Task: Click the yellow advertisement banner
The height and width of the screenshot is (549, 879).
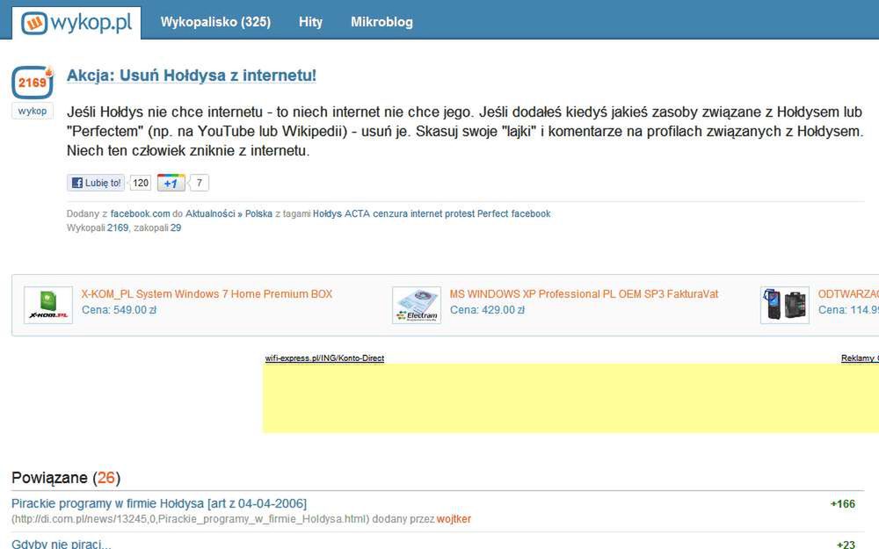Action: (x=570, y=398)
